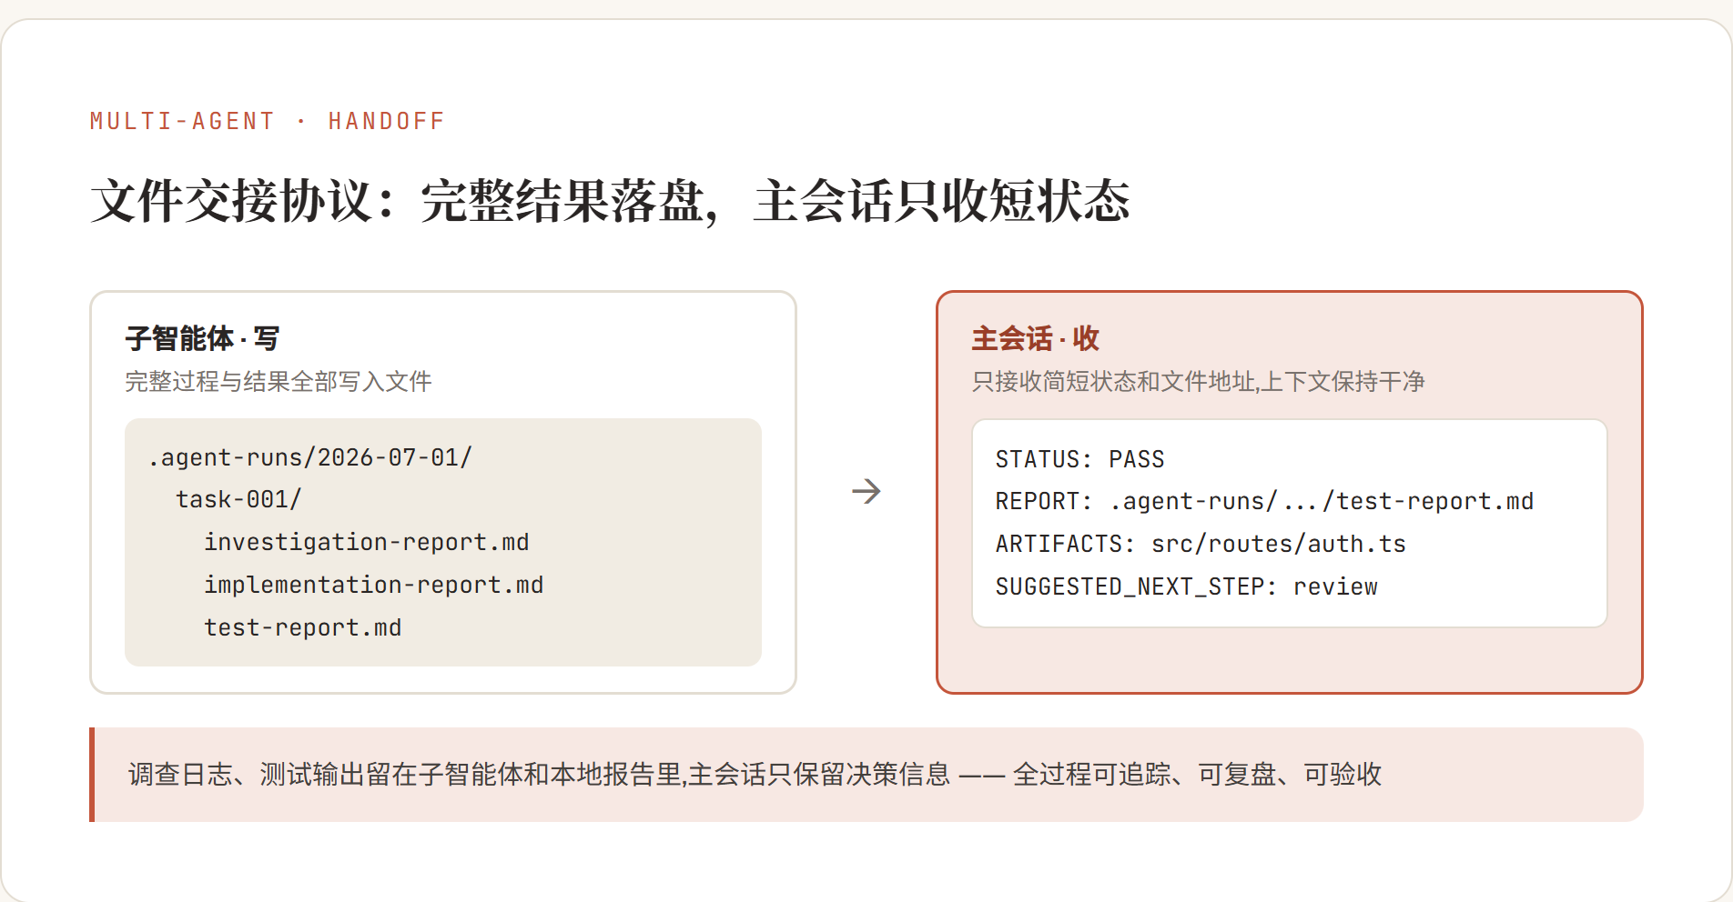Click the pink footer note about 调查日志

(x=866, y=775)
